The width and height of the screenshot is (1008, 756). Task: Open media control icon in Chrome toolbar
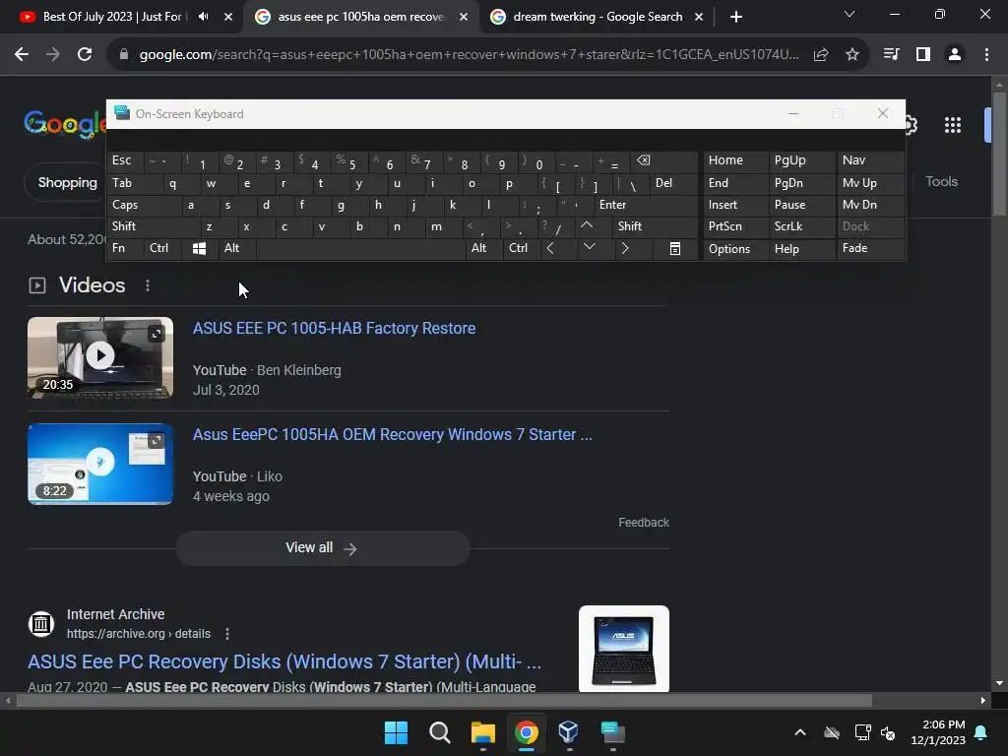(x=891, y=55)
